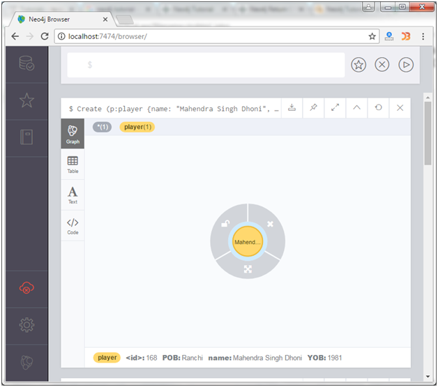
Task: Click the name: Mahendra Singh Dhoni property
Action: click(x=255, y=358)
